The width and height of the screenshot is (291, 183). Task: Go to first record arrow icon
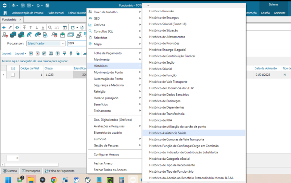click(x=24, y=28)
